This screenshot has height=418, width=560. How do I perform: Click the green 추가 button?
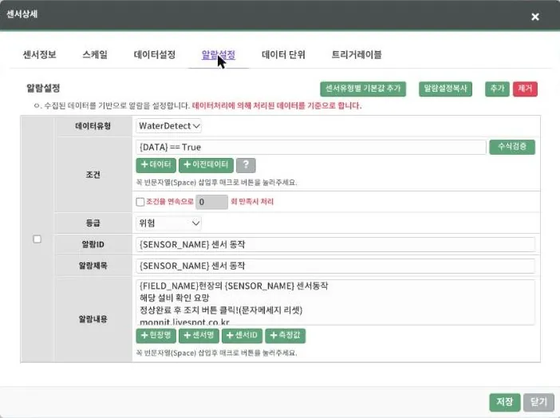(x=497, y=89)
